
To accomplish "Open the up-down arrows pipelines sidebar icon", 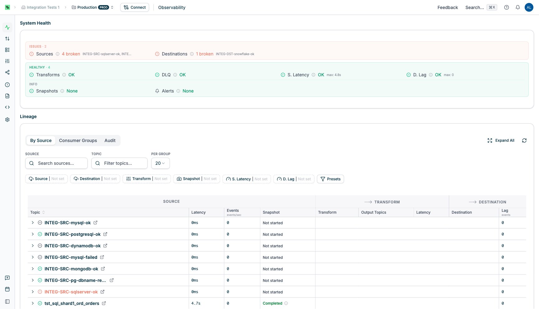I will click(7, 39).
